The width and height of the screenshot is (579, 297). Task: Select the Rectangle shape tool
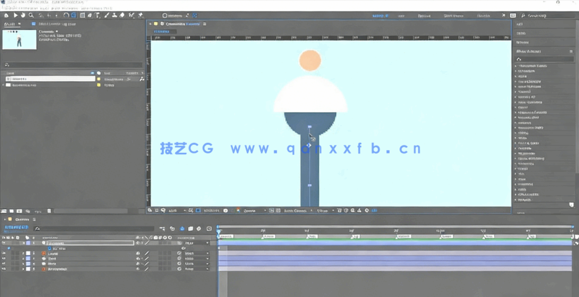coord(82,15)
